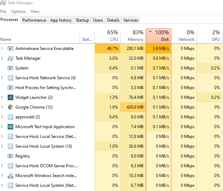Screen dimensions: 223x191
Task: Click the 0.7 MB/s disk value
Action: [x=158, y=68]
